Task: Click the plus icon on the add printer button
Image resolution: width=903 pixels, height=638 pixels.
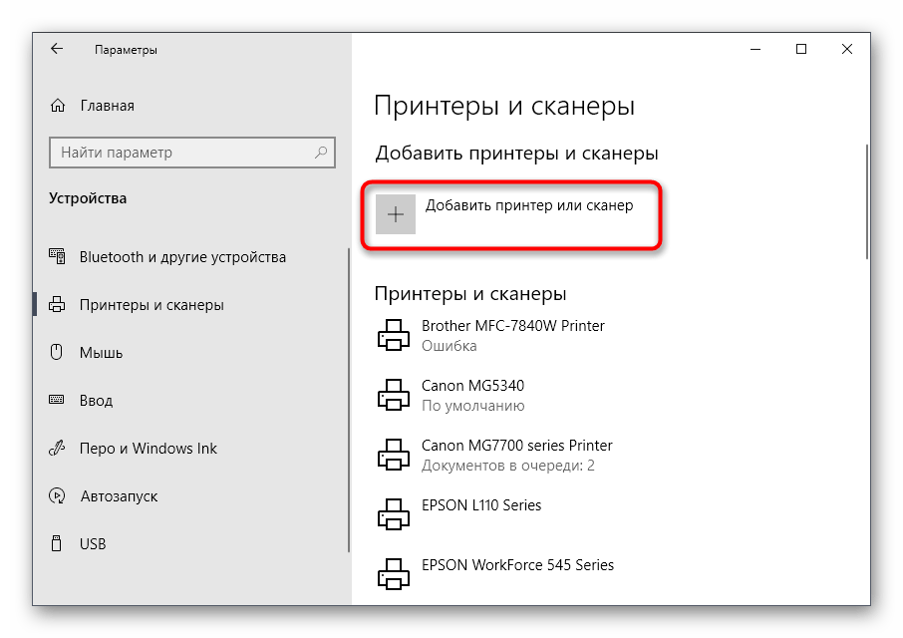Action: 397,214
